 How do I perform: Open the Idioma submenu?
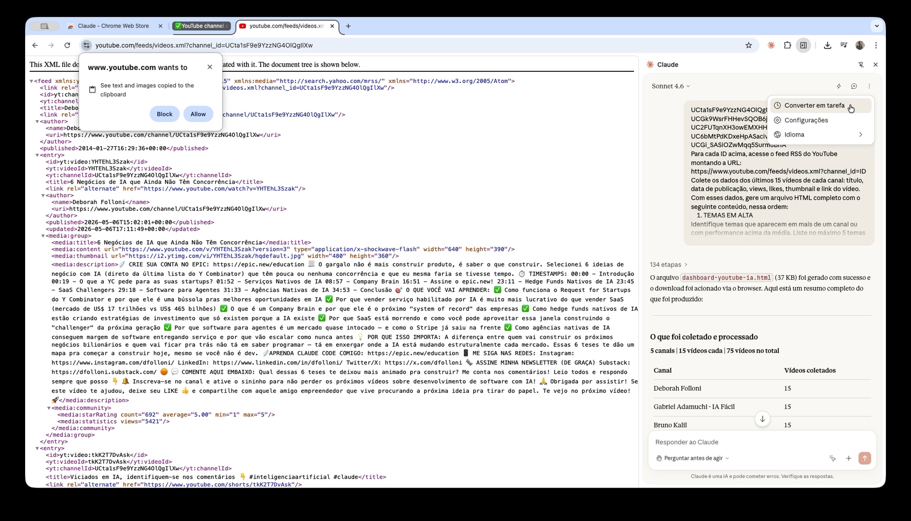point(820,135)
